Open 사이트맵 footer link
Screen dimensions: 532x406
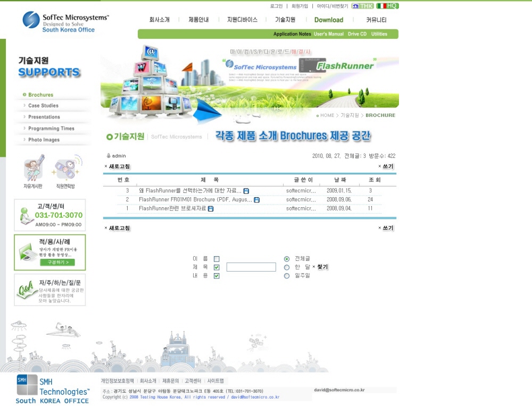coord(215,381)
